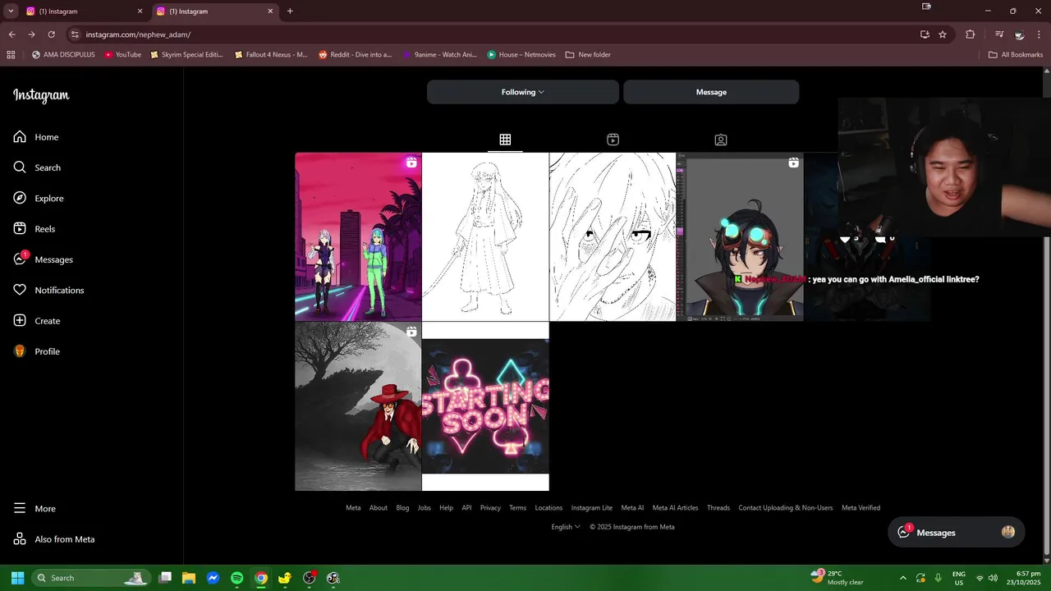Open the Windows Start menu
Image resolution: width=1051 pixels, height=591 pixels.
click(17, 578)
